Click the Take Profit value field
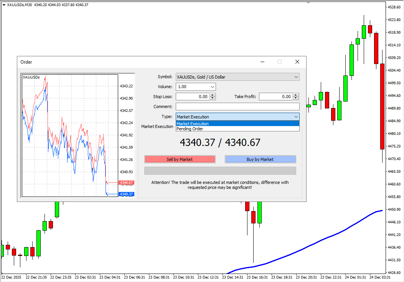The height and width of the screenshot is (282, 404). [275, 97]
